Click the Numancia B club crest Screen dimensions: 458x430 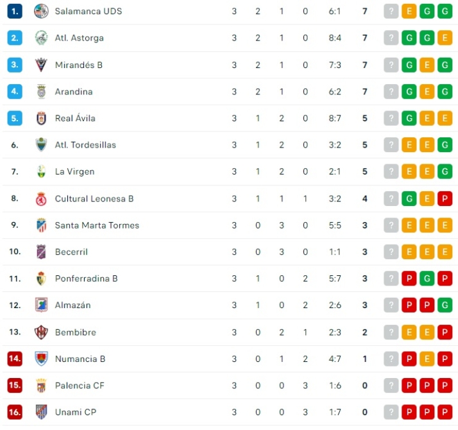41,359
